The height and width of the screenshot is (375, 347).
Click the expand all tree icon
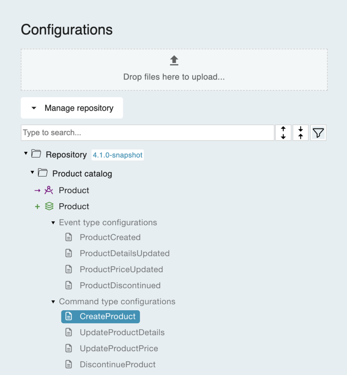[x=283, y=133]
